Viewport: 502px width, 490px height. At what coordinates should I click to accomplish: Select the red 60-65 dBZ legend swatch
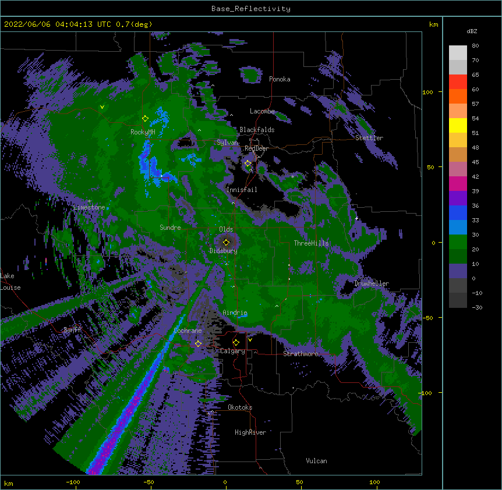click(458, 82)
